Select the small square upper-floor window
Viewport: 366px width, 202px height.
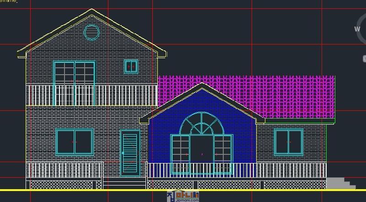click(x=131, y=66)
